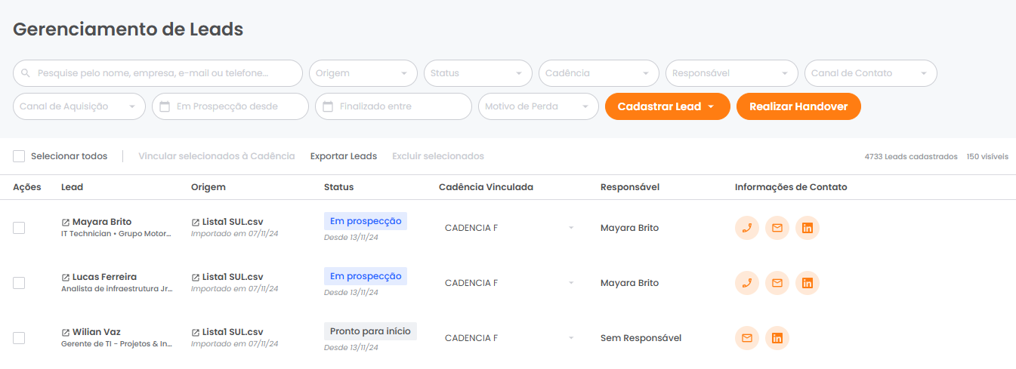Click calendar icon in Finalizado entre field

tap(328, 106)
